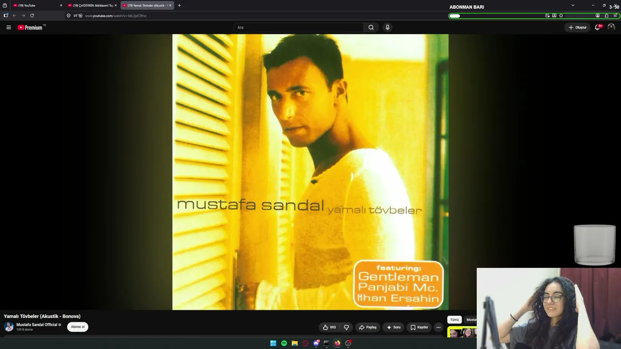This screenshot has width=621, height=349.
Task: Open the terminal app in taskbar
Action: (327, 343)
